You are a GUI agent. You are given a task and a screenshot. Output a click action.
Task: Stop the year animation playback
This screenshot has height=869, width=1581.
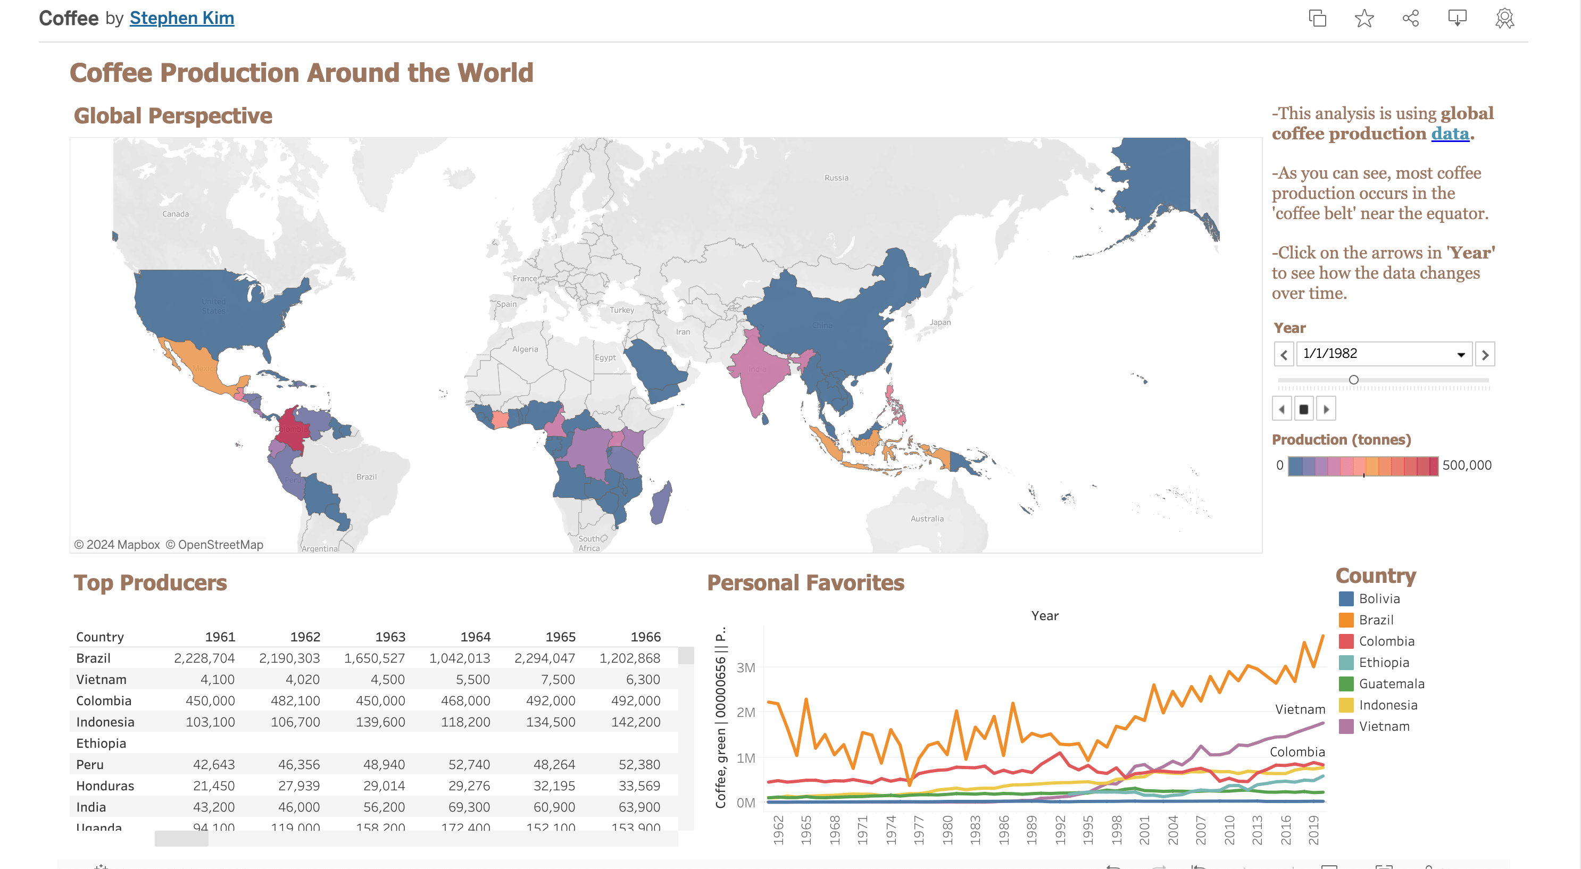click(x=1304, y=410)
